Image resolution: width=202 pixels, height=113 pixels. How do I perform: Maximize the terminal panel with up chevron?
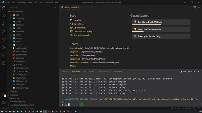(195, 72)
